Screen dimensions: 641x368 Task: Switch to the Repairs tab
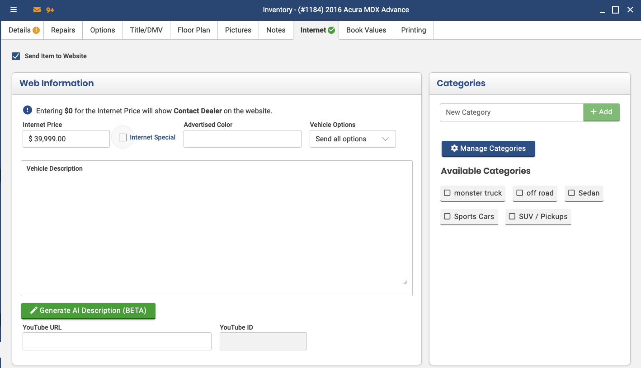pyautogui.click(x=63, y=30)
